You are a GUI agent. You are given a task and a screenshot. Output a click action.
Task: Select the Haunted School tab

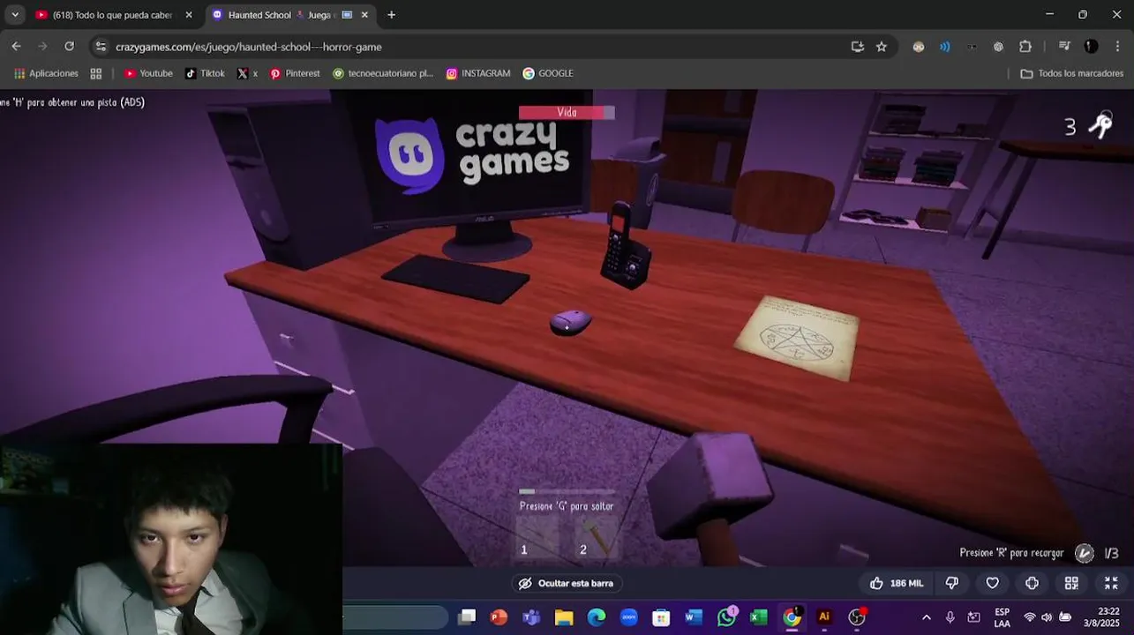click(x=291, y=15)
